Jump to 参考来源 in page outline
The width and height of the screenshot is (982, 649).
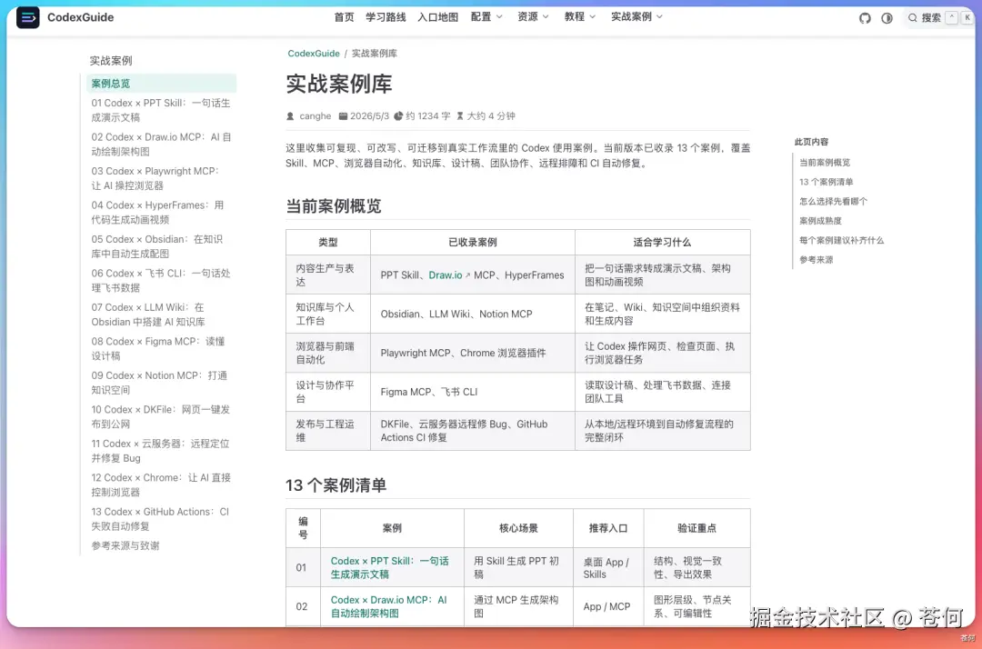816,260
